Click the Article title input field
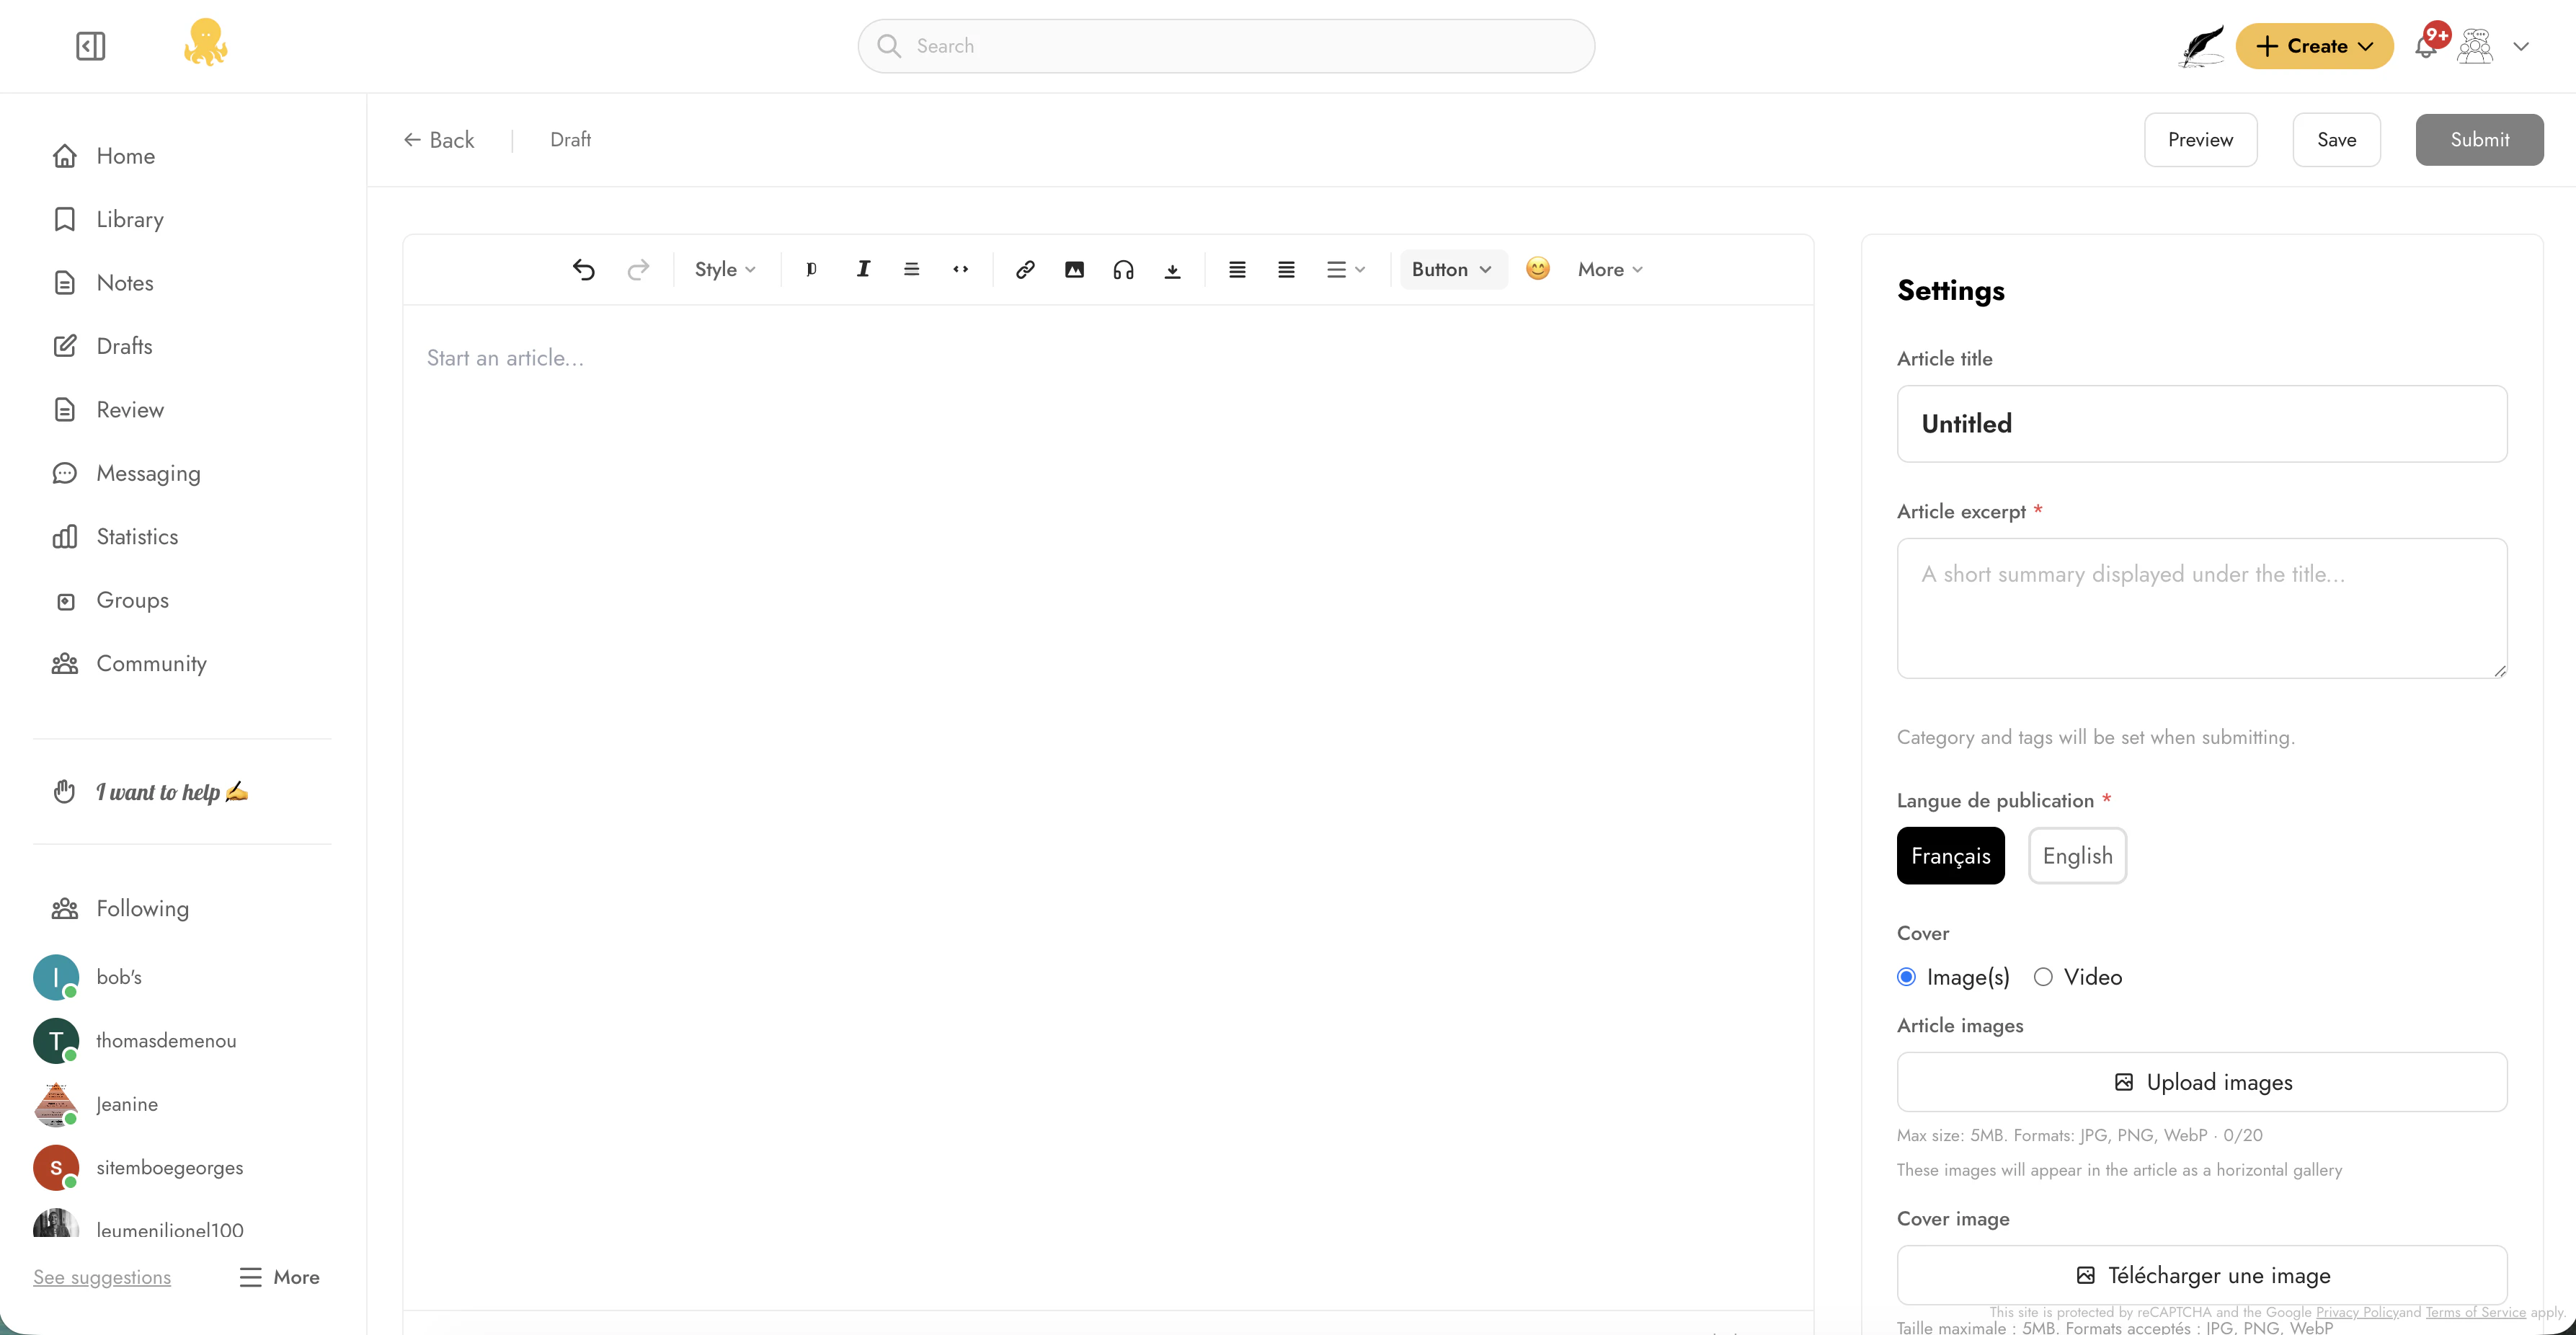2576x1335 pixels. (2201, 424)
